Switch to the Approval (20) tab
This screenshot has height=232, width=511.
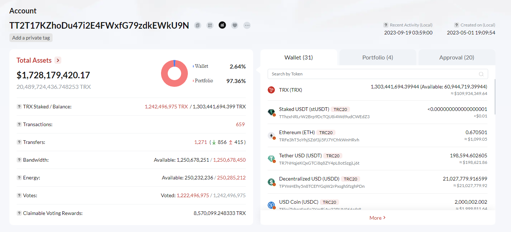457,57
